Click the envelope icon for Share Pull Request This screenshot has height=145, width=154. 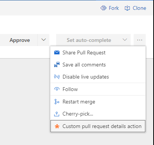57,52
